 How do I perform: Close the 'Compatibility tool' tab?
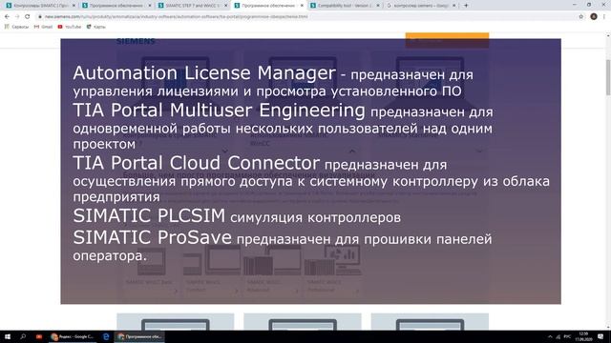pos(378,6)
